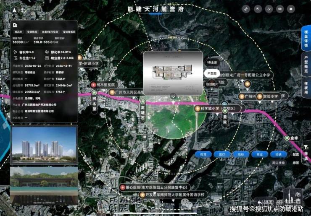Screen dimensions: 311x216
Task: Select 户型图 in the popup menu
Action: point(211,73)
